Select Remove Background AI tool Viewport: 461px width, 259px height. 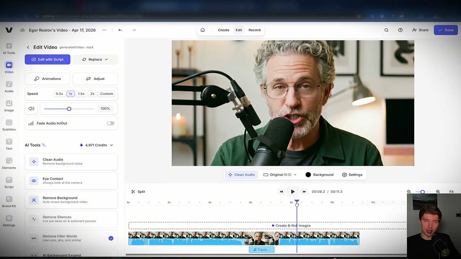(71, 200)
